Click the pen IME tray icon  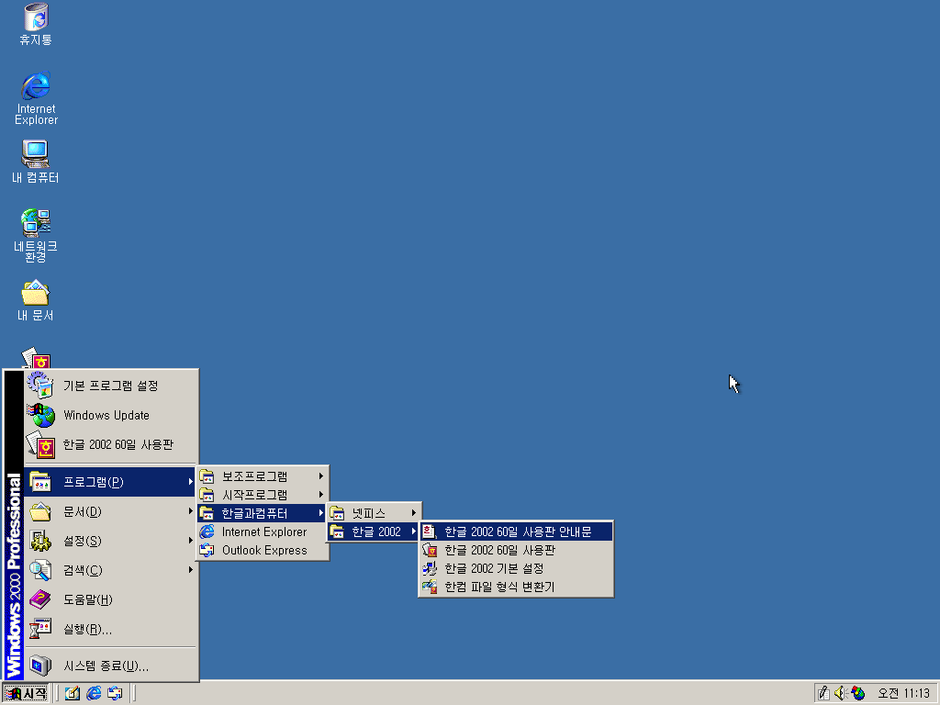click(824, 693)
